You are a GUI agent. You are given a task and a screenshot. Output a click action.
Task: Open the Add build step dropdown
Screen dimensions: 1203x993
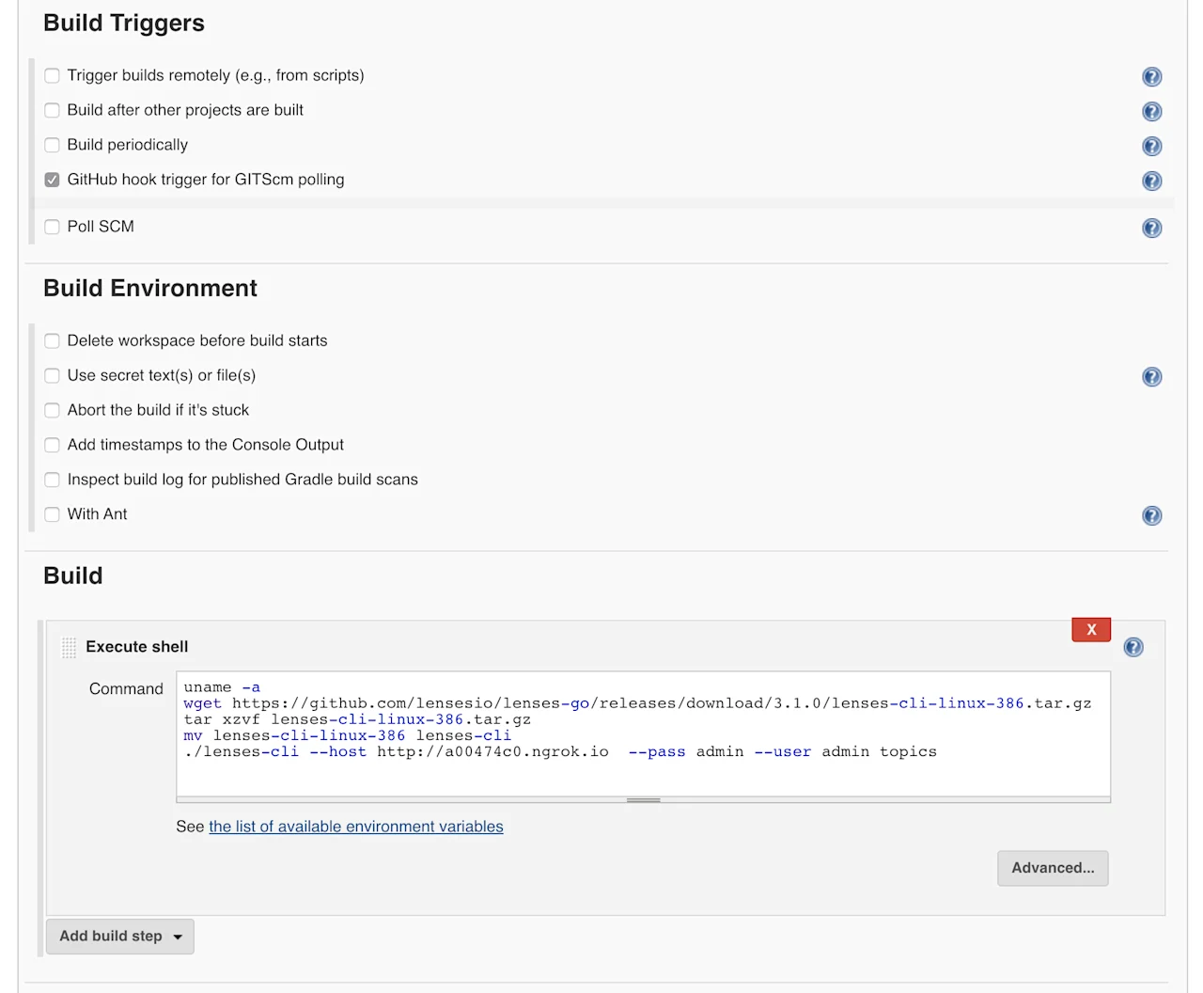(119, 936)
